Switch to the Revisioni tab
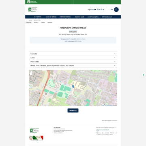This screenshot has height=146, width=146. coord(50,22)
